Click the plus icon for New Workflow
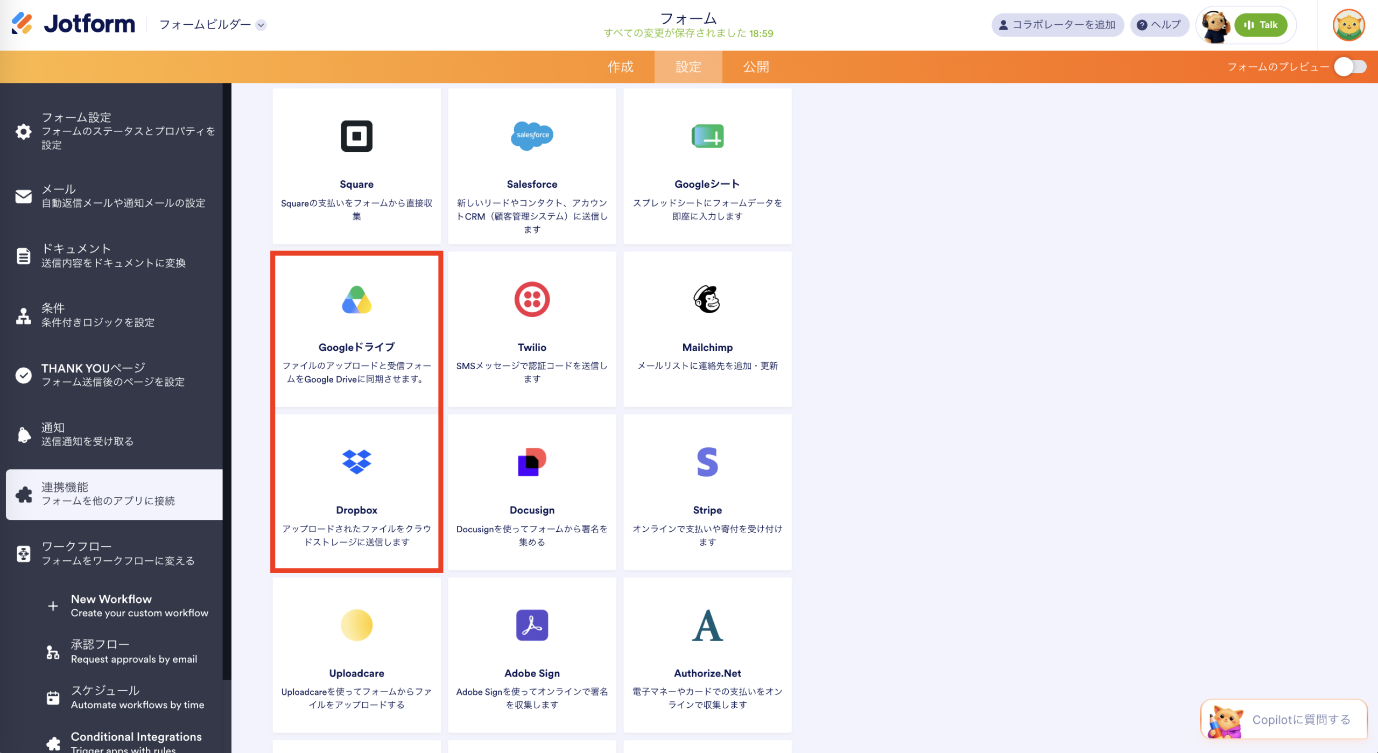The height and width of the screenshot is (753, 1378). pos(53,606)
